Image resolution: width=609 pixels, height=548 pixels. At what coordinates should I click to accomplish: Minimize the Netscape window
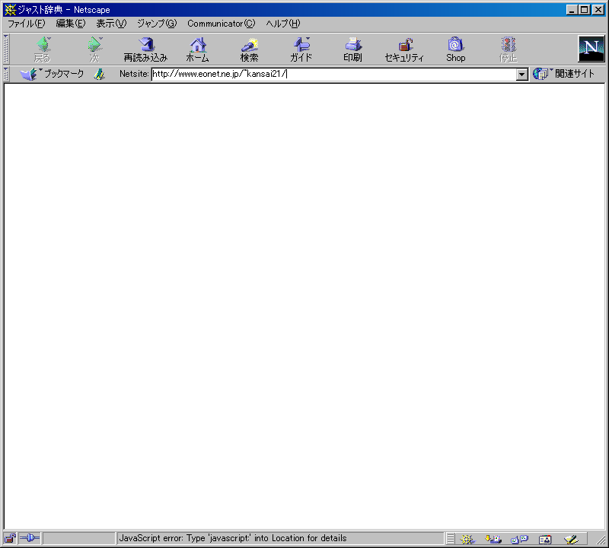pyautogui.click(x=572, y=10)
